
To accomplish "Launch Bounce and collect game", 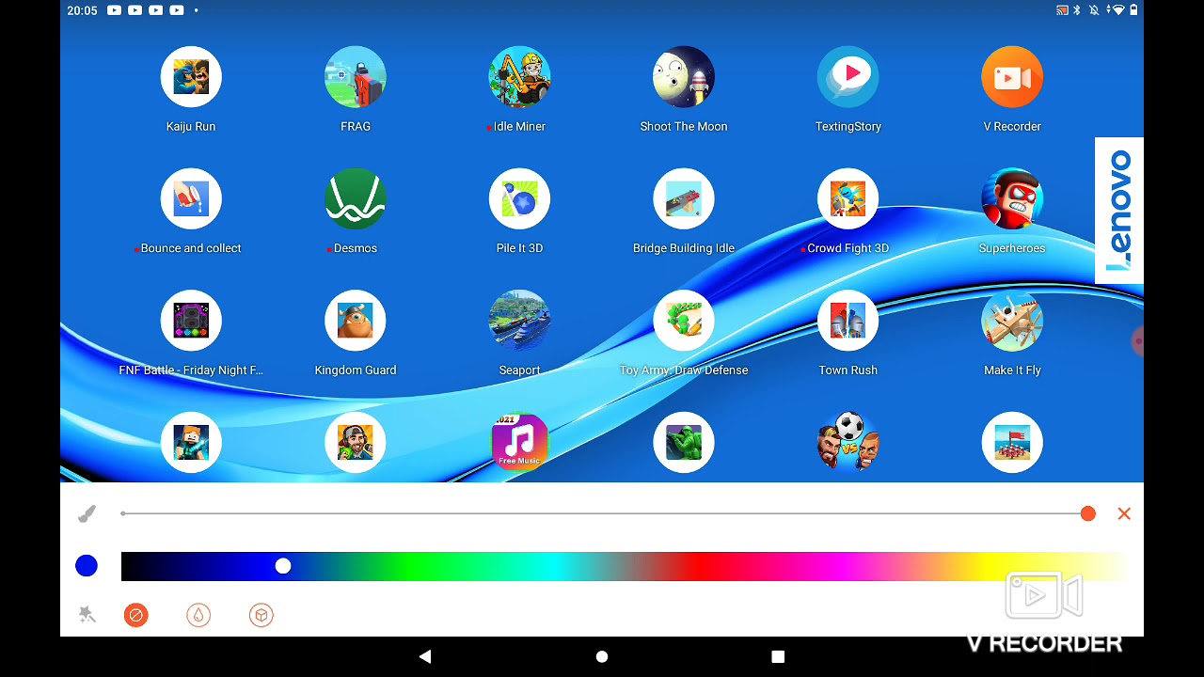I will pyautogui.click(x=191, y=198).
